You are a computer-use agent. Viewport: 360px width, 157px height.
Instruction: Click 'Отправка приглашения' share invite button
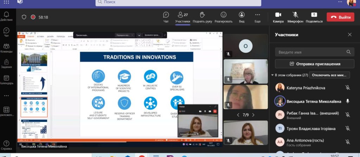click(315, 64)
